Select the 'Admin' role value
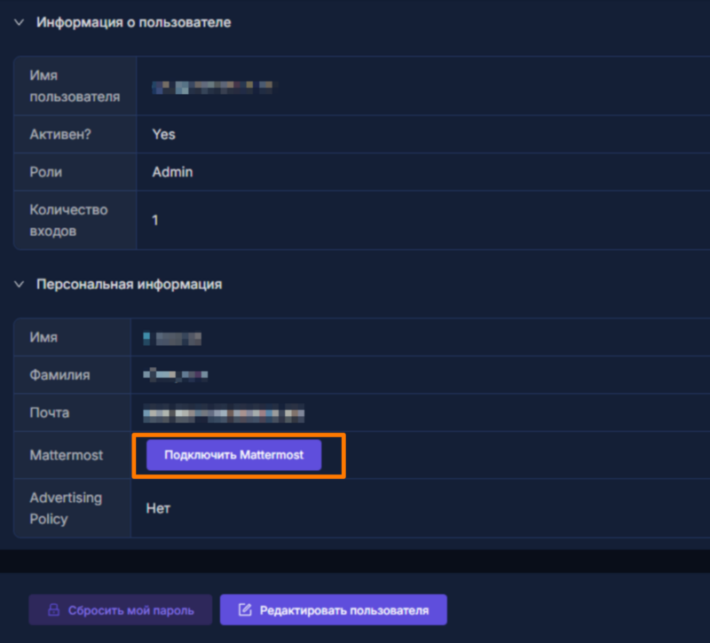The width and height of the screenshot is (710, 643). (x=172, y=172)
